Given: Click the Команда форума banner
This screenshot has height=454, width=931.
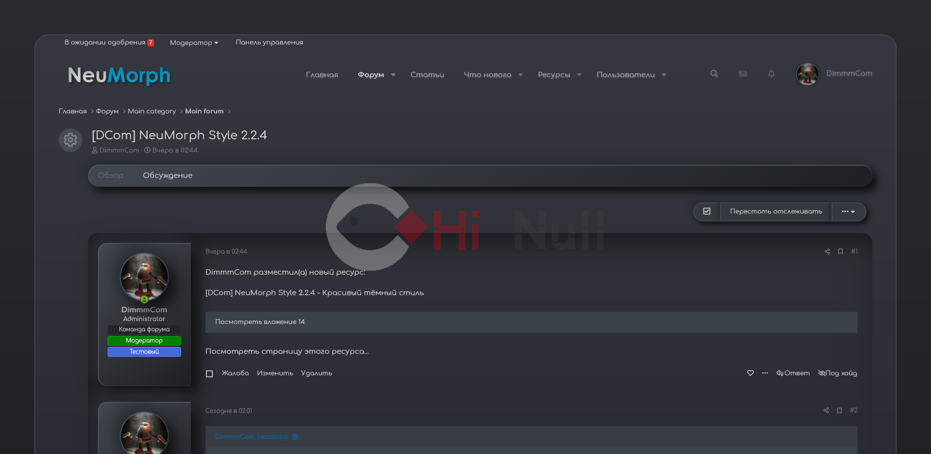Looking at the screenshot, I should 144,330.
